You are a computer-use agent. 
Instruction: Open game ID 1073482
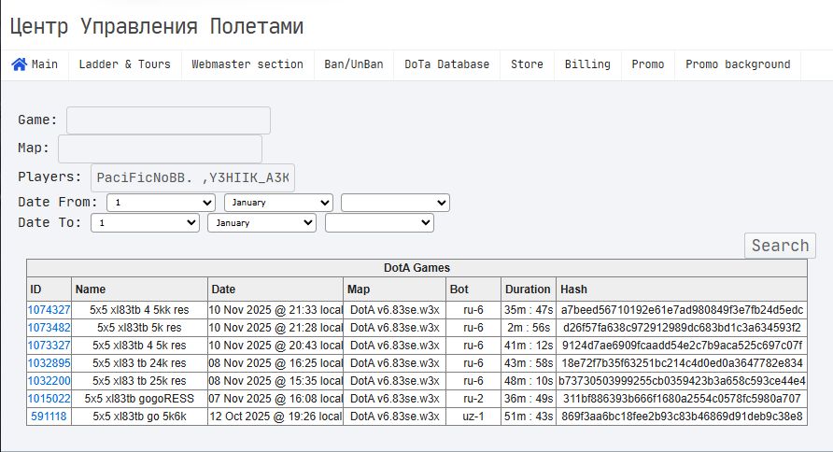49,328
